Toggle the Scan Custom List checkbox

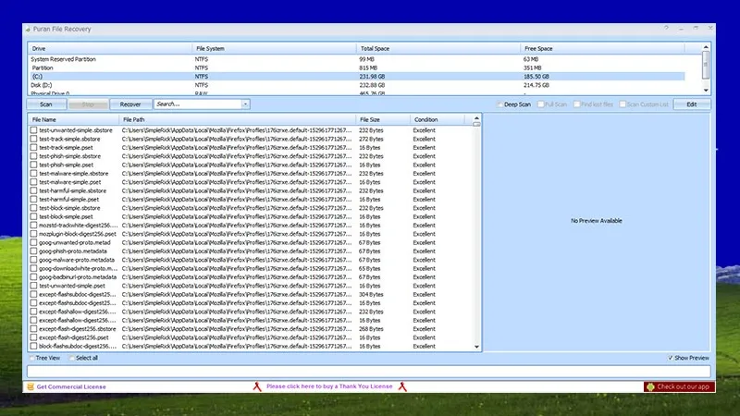pos(623,104)
